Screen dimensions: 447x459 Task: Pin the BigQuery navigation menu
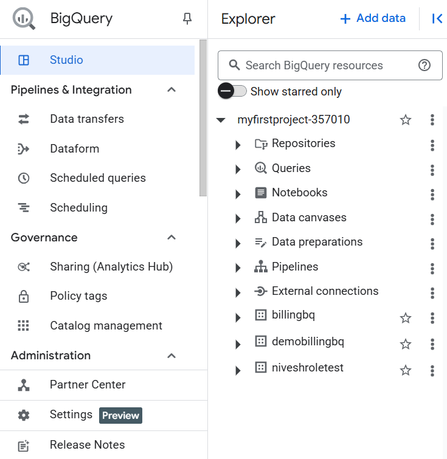coord(187,19)
